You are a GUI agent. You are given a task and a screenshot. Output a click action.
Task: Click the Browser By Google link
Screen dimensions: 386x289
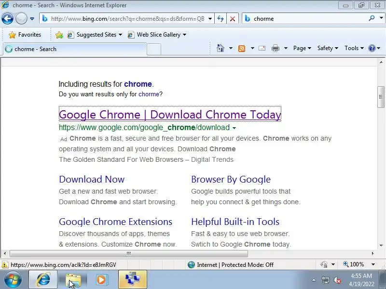point(231,179)
